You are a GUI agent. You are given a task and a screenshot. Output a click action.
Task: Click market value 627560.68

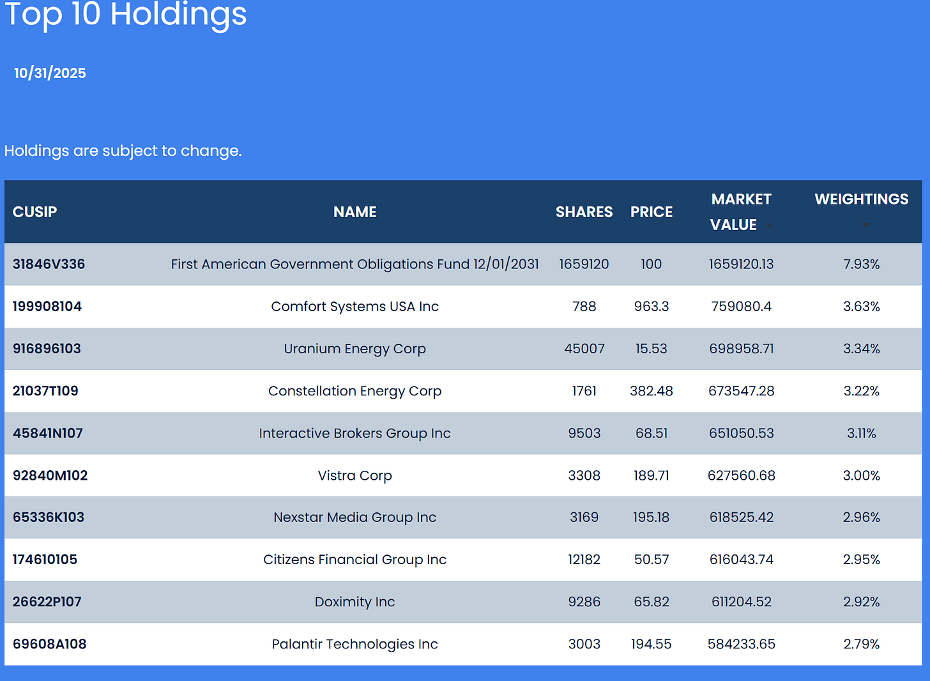point(742,475)
